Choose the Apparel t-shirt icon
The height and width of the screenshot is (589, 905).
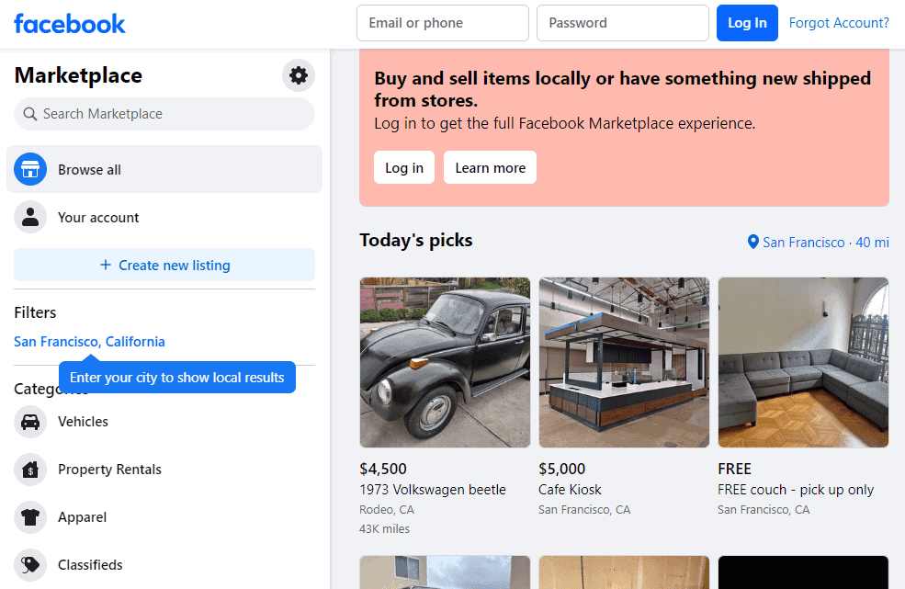click(x=30, y=517)
